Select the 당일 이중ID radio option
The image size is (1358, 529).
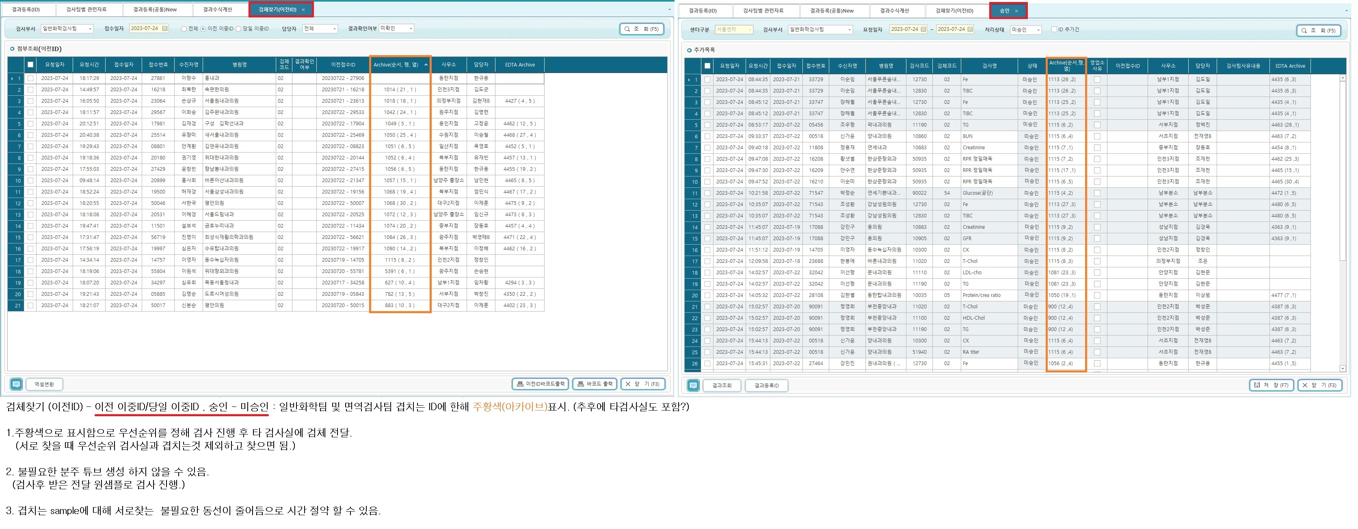(x=238, y=29)
